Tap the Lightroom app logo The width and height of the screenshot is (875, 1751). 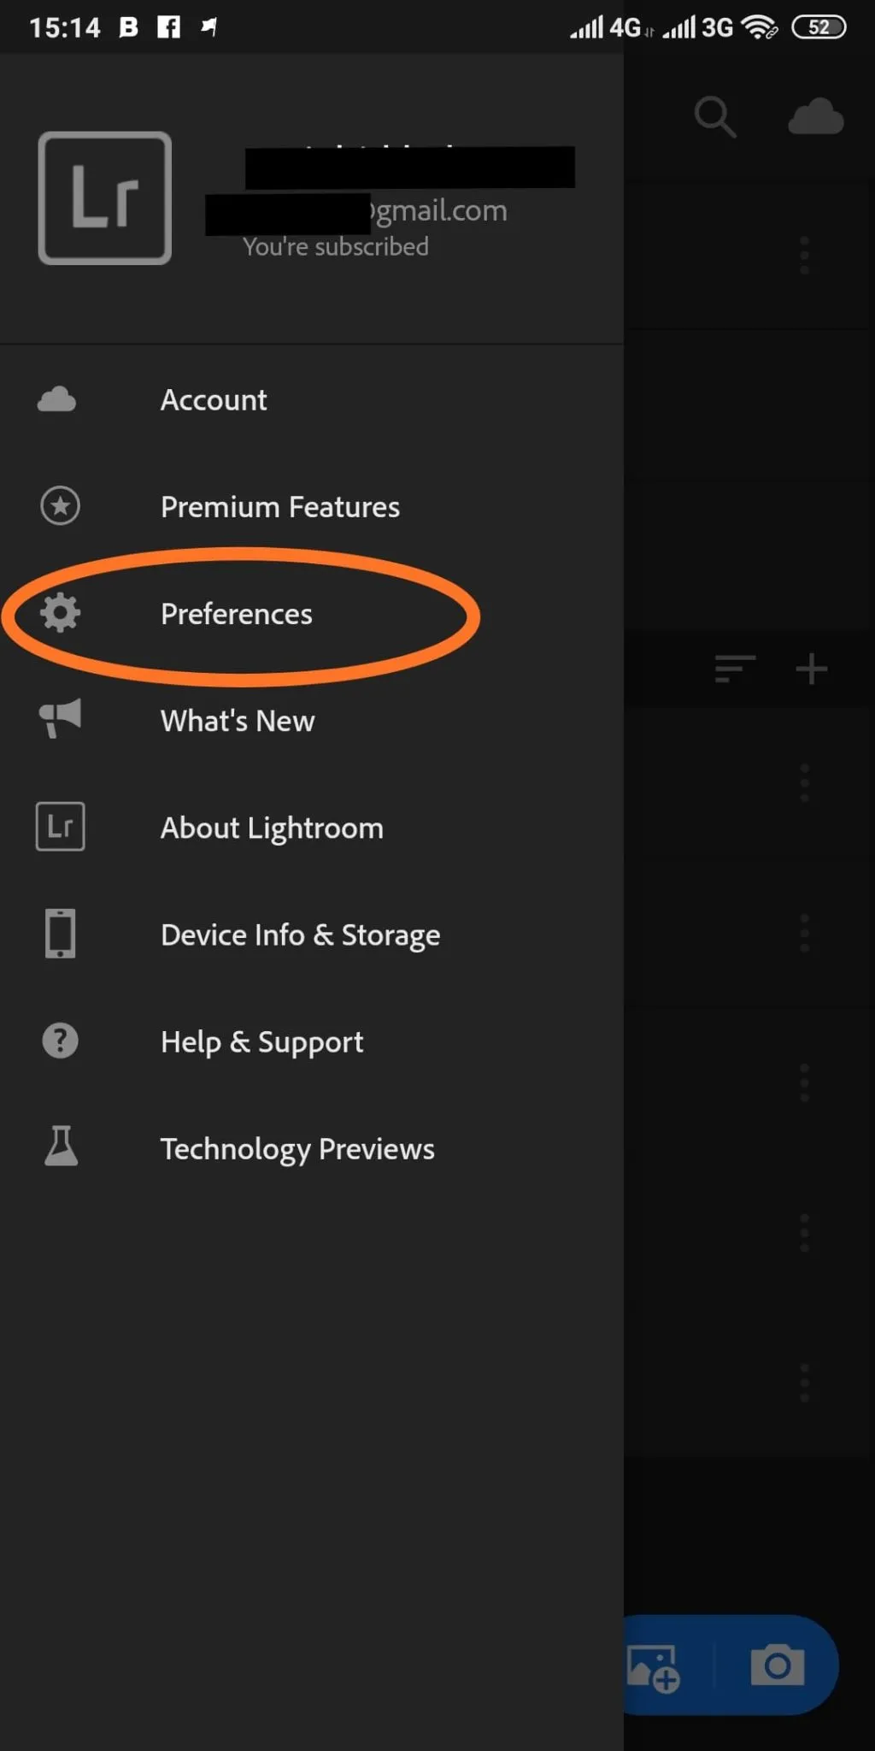[x=104, y=197]
